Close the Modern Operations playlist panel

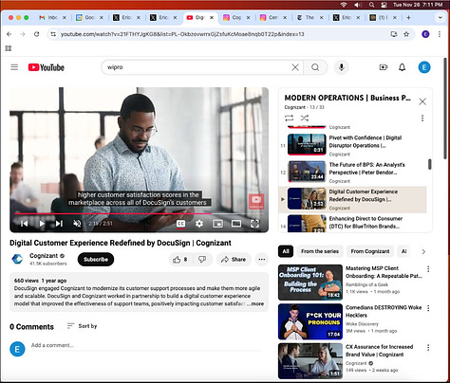(422, 101)
